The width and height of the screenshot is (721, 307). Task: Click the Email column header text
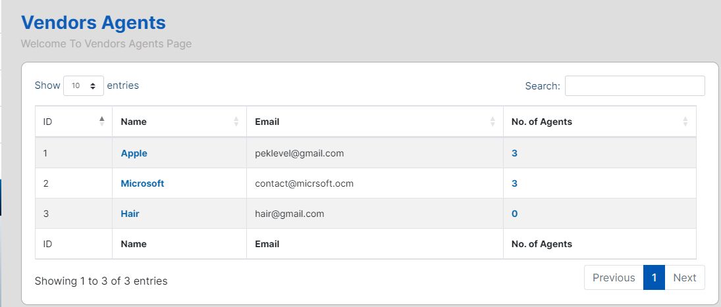(x=267, y=122)
